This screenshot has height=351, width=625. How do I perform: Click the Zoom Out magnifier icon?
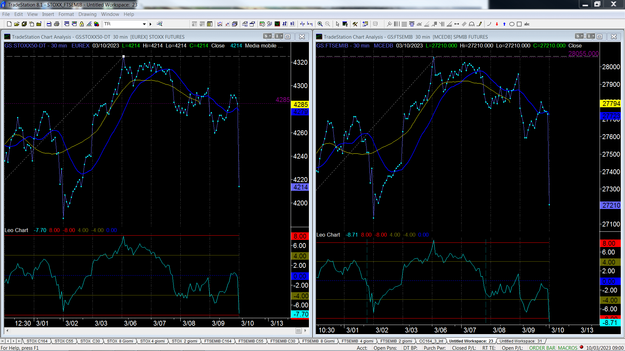coord(327,24)
